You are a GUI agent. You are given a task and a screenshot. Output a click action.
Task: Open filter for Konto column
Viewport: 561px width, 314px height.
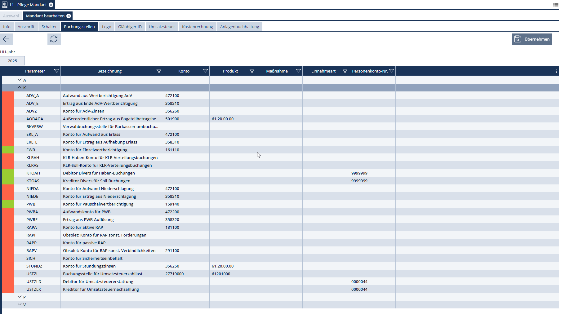coord(205,71)
